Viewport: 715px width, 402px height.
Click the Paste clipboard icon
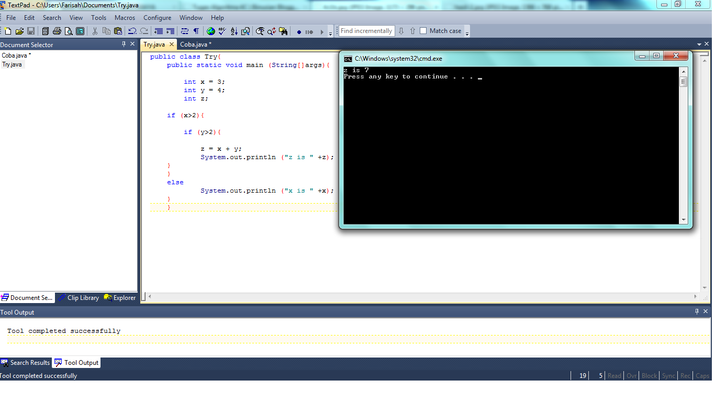[118, 31]
